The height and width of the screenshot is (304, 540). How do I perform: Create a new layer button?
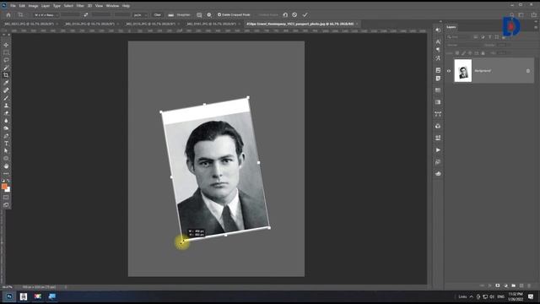pos(521,285)
